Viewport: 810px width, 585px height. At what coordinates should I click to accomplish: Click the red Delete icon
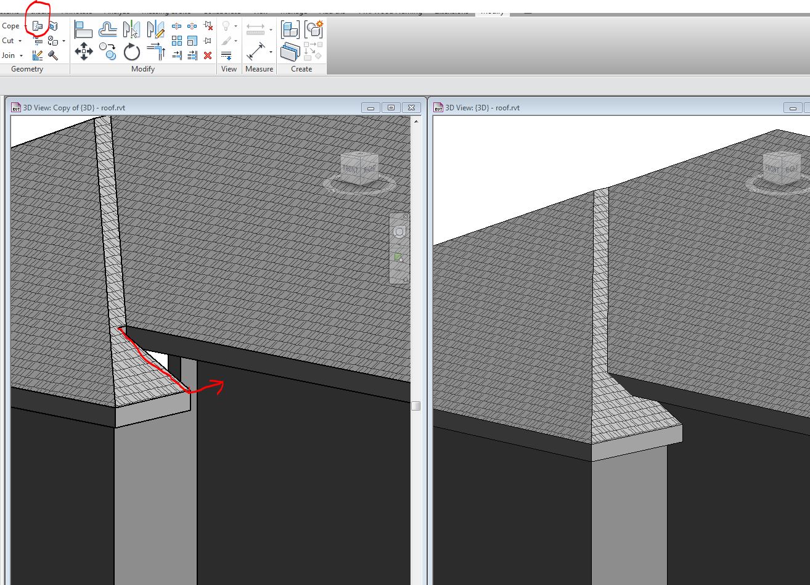(208, 55)
